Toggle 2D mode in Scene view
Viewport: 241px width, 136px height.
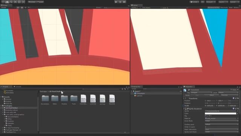click(18, 8)
